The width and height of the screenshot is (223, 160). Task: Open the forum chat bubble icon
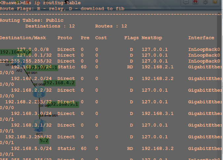(186, 2)
